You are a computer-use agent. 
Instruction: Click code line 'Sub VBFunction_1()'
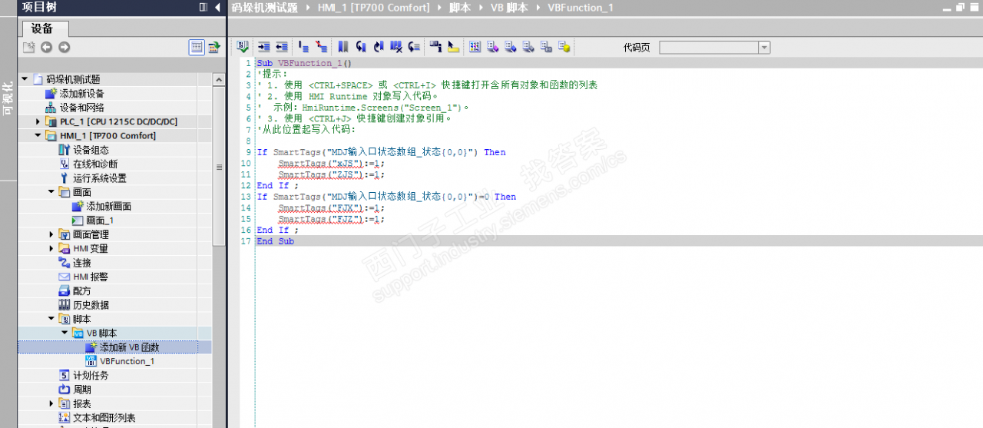pos(303,63)
